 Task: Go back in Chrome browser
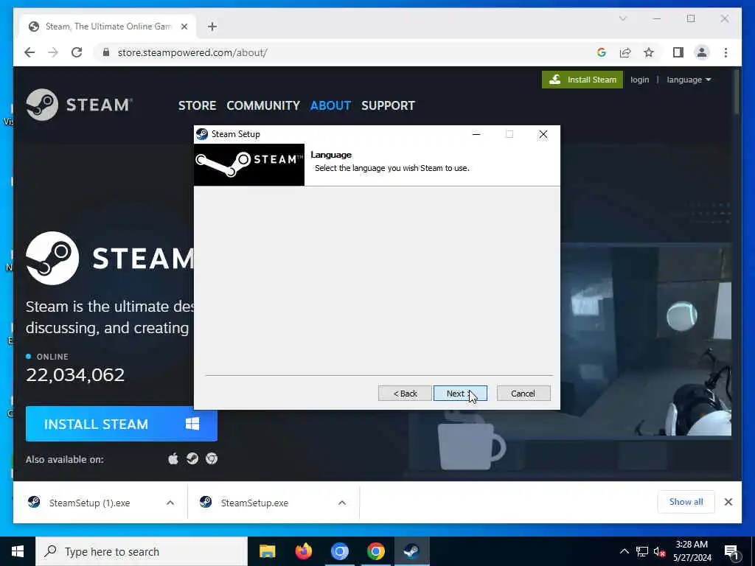(29, 52)
